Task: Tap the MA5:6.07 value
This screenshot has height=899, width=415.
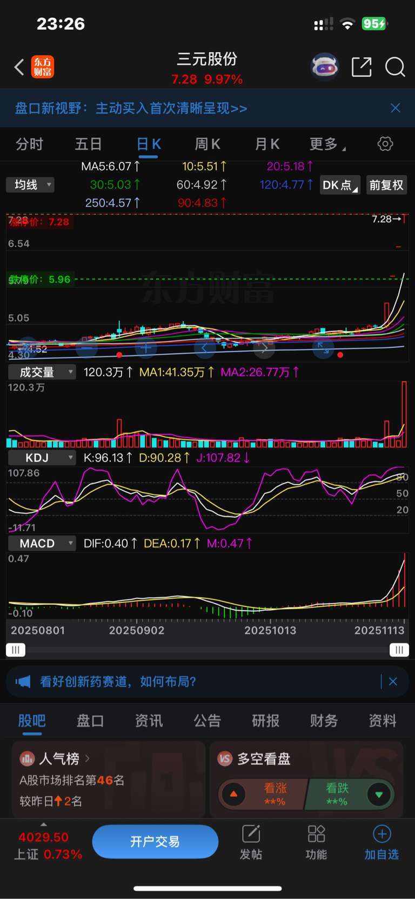Action: click(110, 167)
